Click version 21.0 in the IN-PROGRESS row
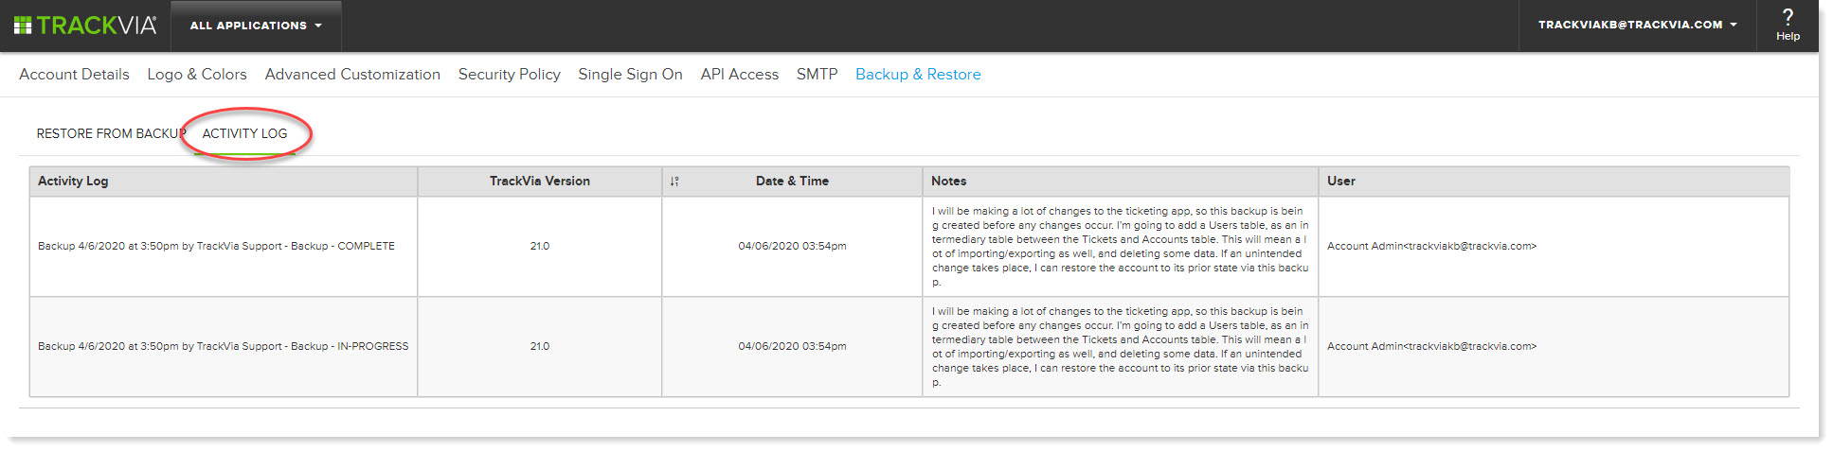This screenshot has width=1833, height=451. [x=540, y=346]
